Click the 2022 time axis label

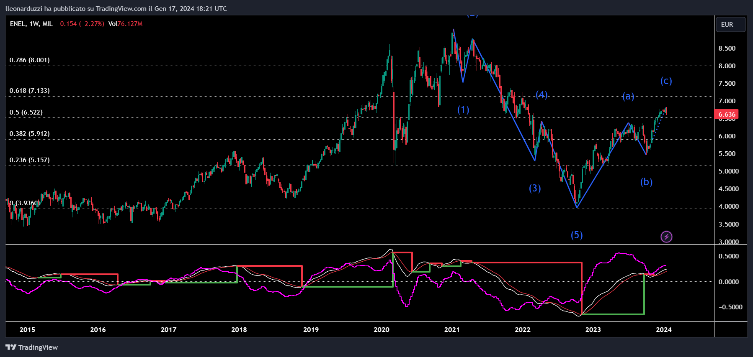(x=523, y=329)
